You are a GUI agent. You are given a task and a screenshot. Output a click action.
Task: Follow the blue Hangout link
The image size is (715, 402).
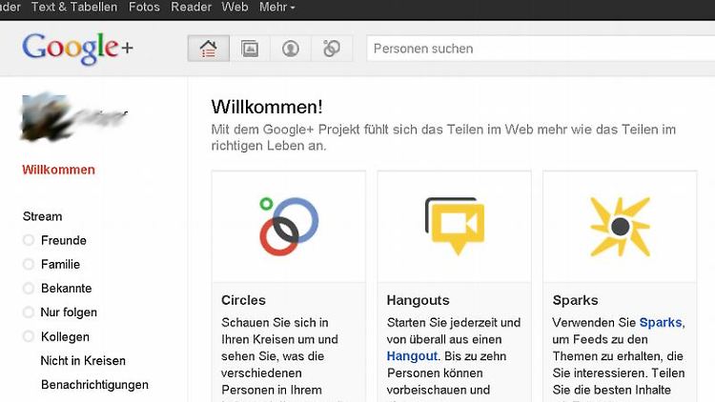tap(412, 356)
